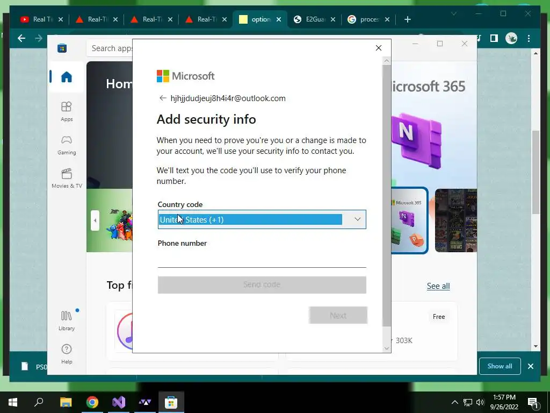Open Apps in Microsoft Store sidebar

point(66,112)
